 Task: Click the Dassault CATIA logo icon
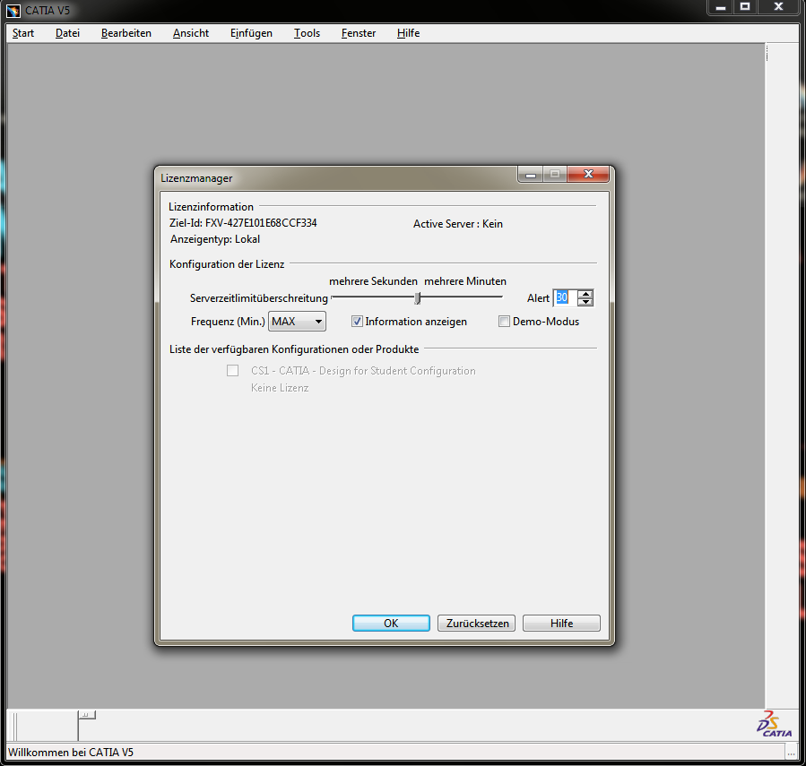click(x=774, y=724)
